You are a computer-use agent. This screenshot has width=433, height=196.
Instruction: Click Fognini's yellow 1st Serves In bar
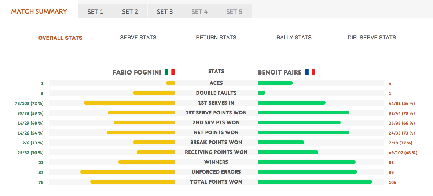pyautogui.click(x=129, y=103)
